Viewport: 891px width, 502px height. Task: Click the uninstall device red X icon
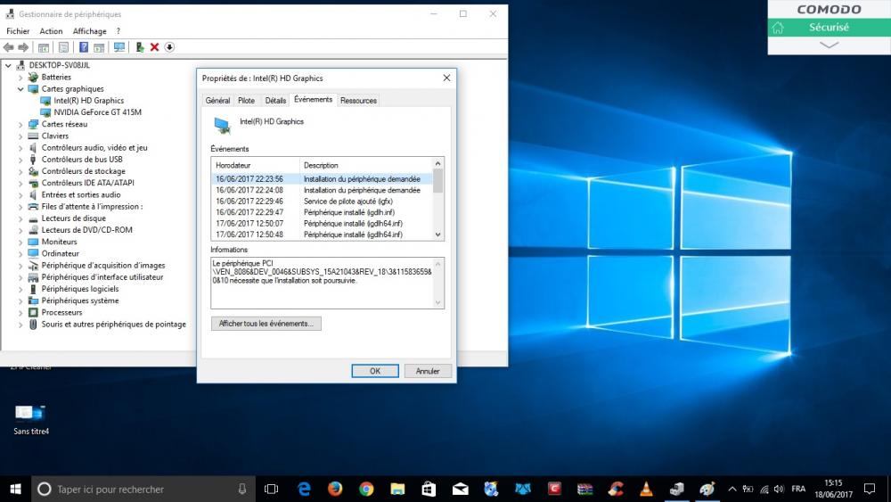[x=154, y=47]
